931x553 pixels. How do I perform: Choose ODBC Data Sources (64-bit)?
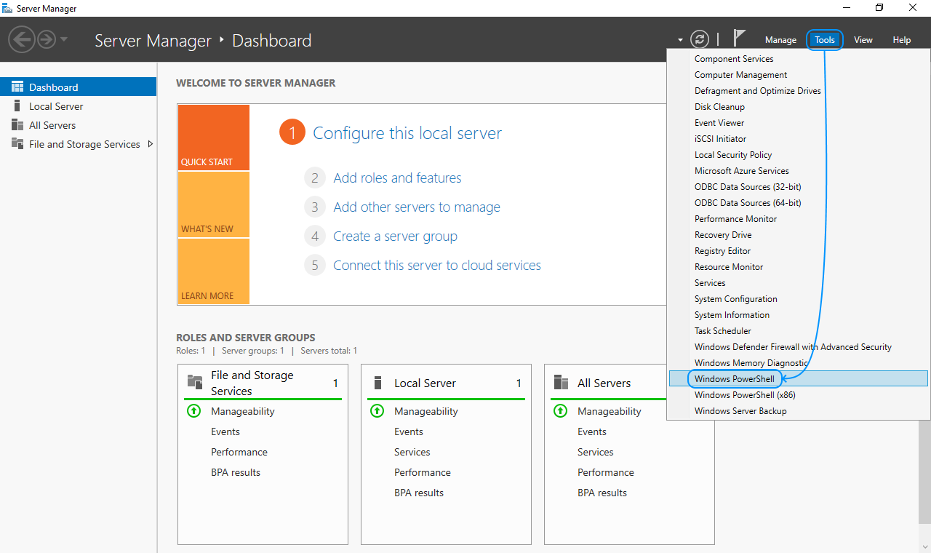[x=799, y=203]
